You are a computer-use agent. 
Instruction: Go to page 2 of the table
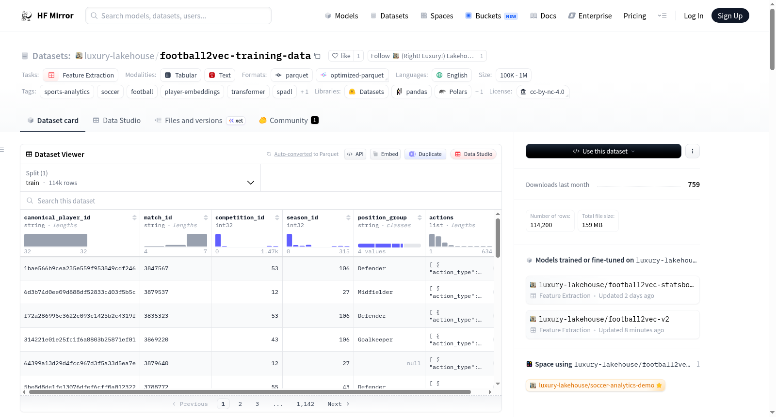click(240, 404)
